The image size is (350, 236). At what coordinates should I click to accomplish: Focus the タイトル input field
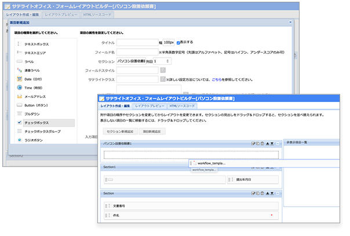point(137,42)
